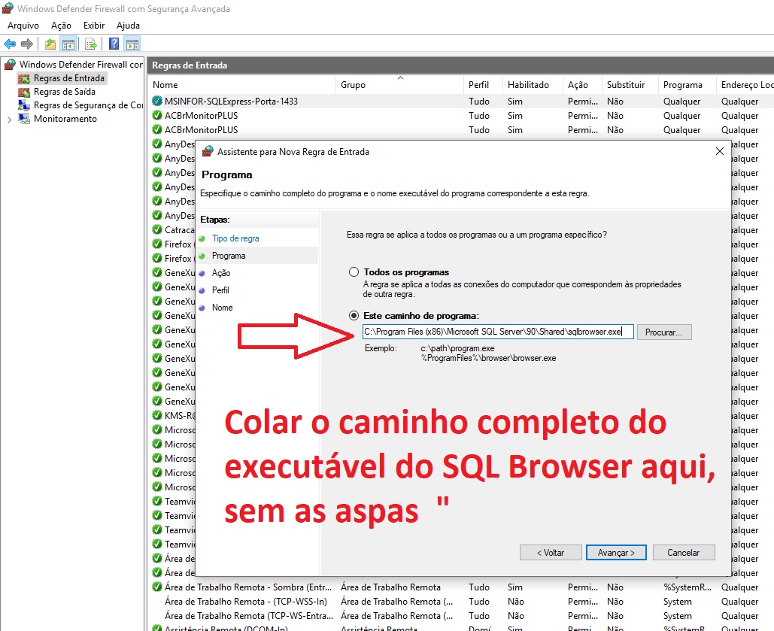Click the Nome step in the wizard steps

[222, 308]
